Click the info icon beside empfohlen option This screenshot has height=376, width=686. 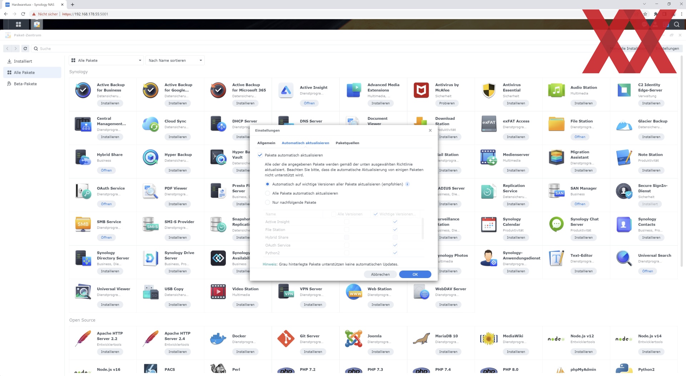click(x=407, y=184)
